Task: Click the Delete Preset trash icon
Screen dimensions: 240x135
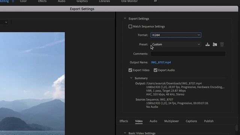Action: (x=222, y=44)
